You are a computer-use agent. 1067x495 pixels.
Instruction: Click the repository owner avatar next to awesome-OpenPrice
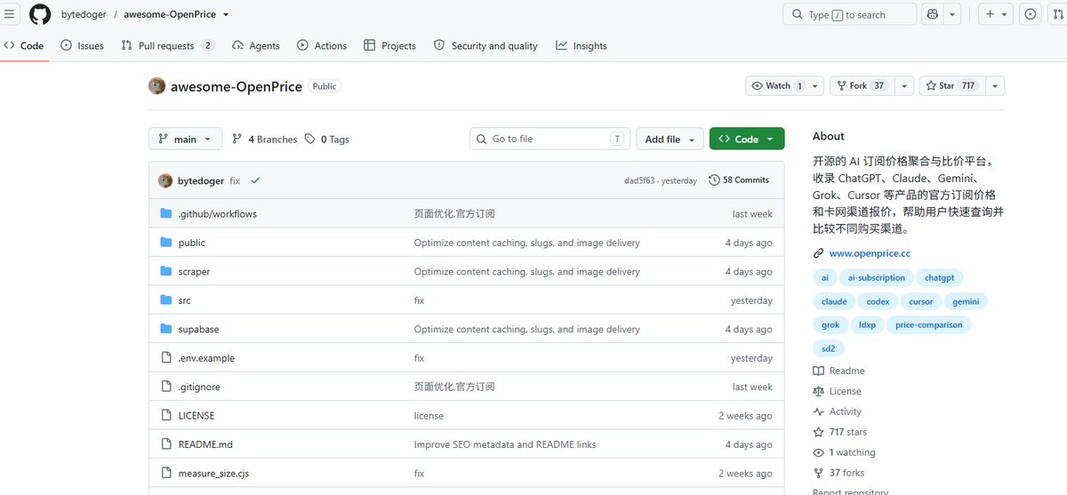[156, 86]
